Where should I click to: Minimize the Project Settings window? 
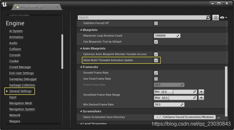pyautogui.click(x=213, y=3)
